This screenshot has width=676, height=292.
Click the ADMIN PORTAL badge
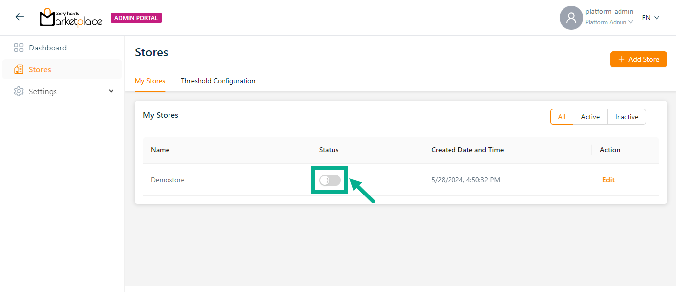coord(136,18)
